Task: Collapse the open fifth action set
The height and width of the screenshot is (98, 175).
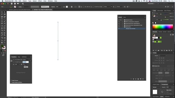Action: [123, 27]
